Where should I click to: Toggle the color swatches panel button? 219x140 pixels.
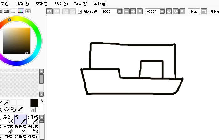click(21, 11)
